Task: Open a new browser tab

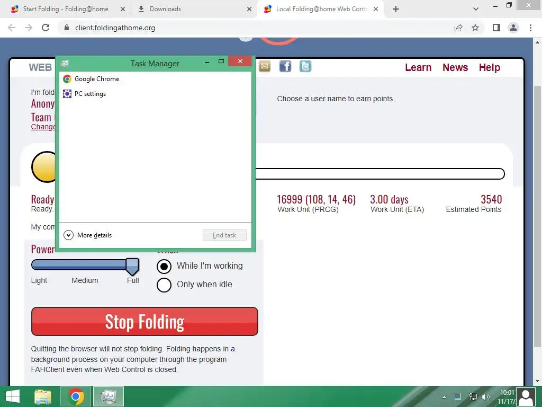Action: click(396, 9)
